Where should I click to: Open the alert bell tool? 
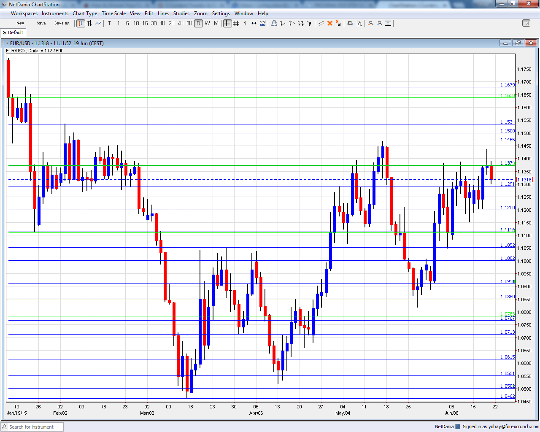coord(274,23)
